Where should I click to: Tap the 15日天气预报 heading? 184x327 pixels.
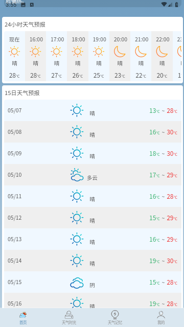[x=22, y=93]
